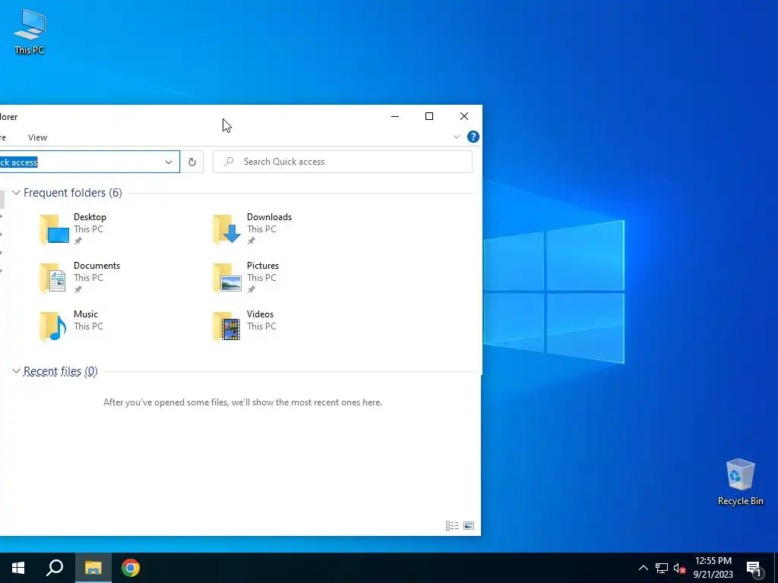
Task: Collapse the Frequent folders section
Action: pyautogui.click(x=16, y=192)
